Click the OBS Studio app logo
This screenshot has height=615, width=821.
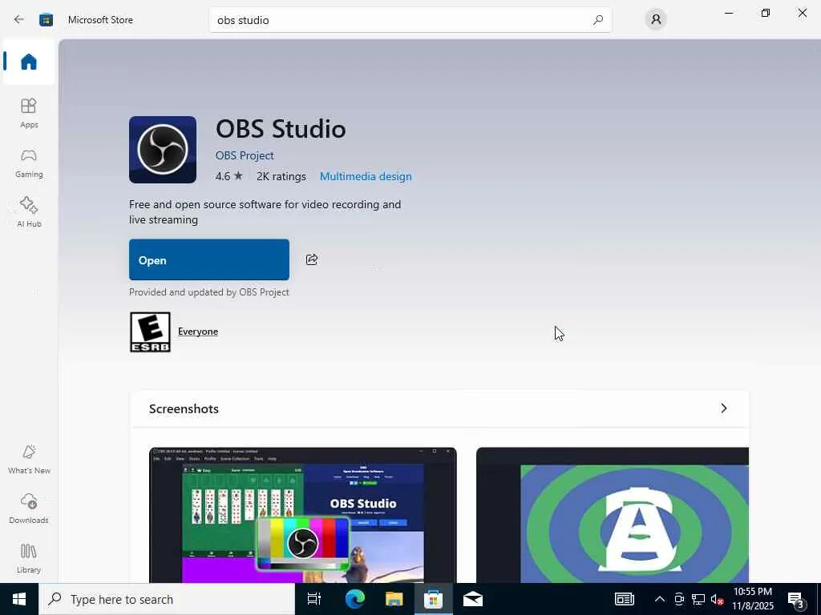pos(163,150)
